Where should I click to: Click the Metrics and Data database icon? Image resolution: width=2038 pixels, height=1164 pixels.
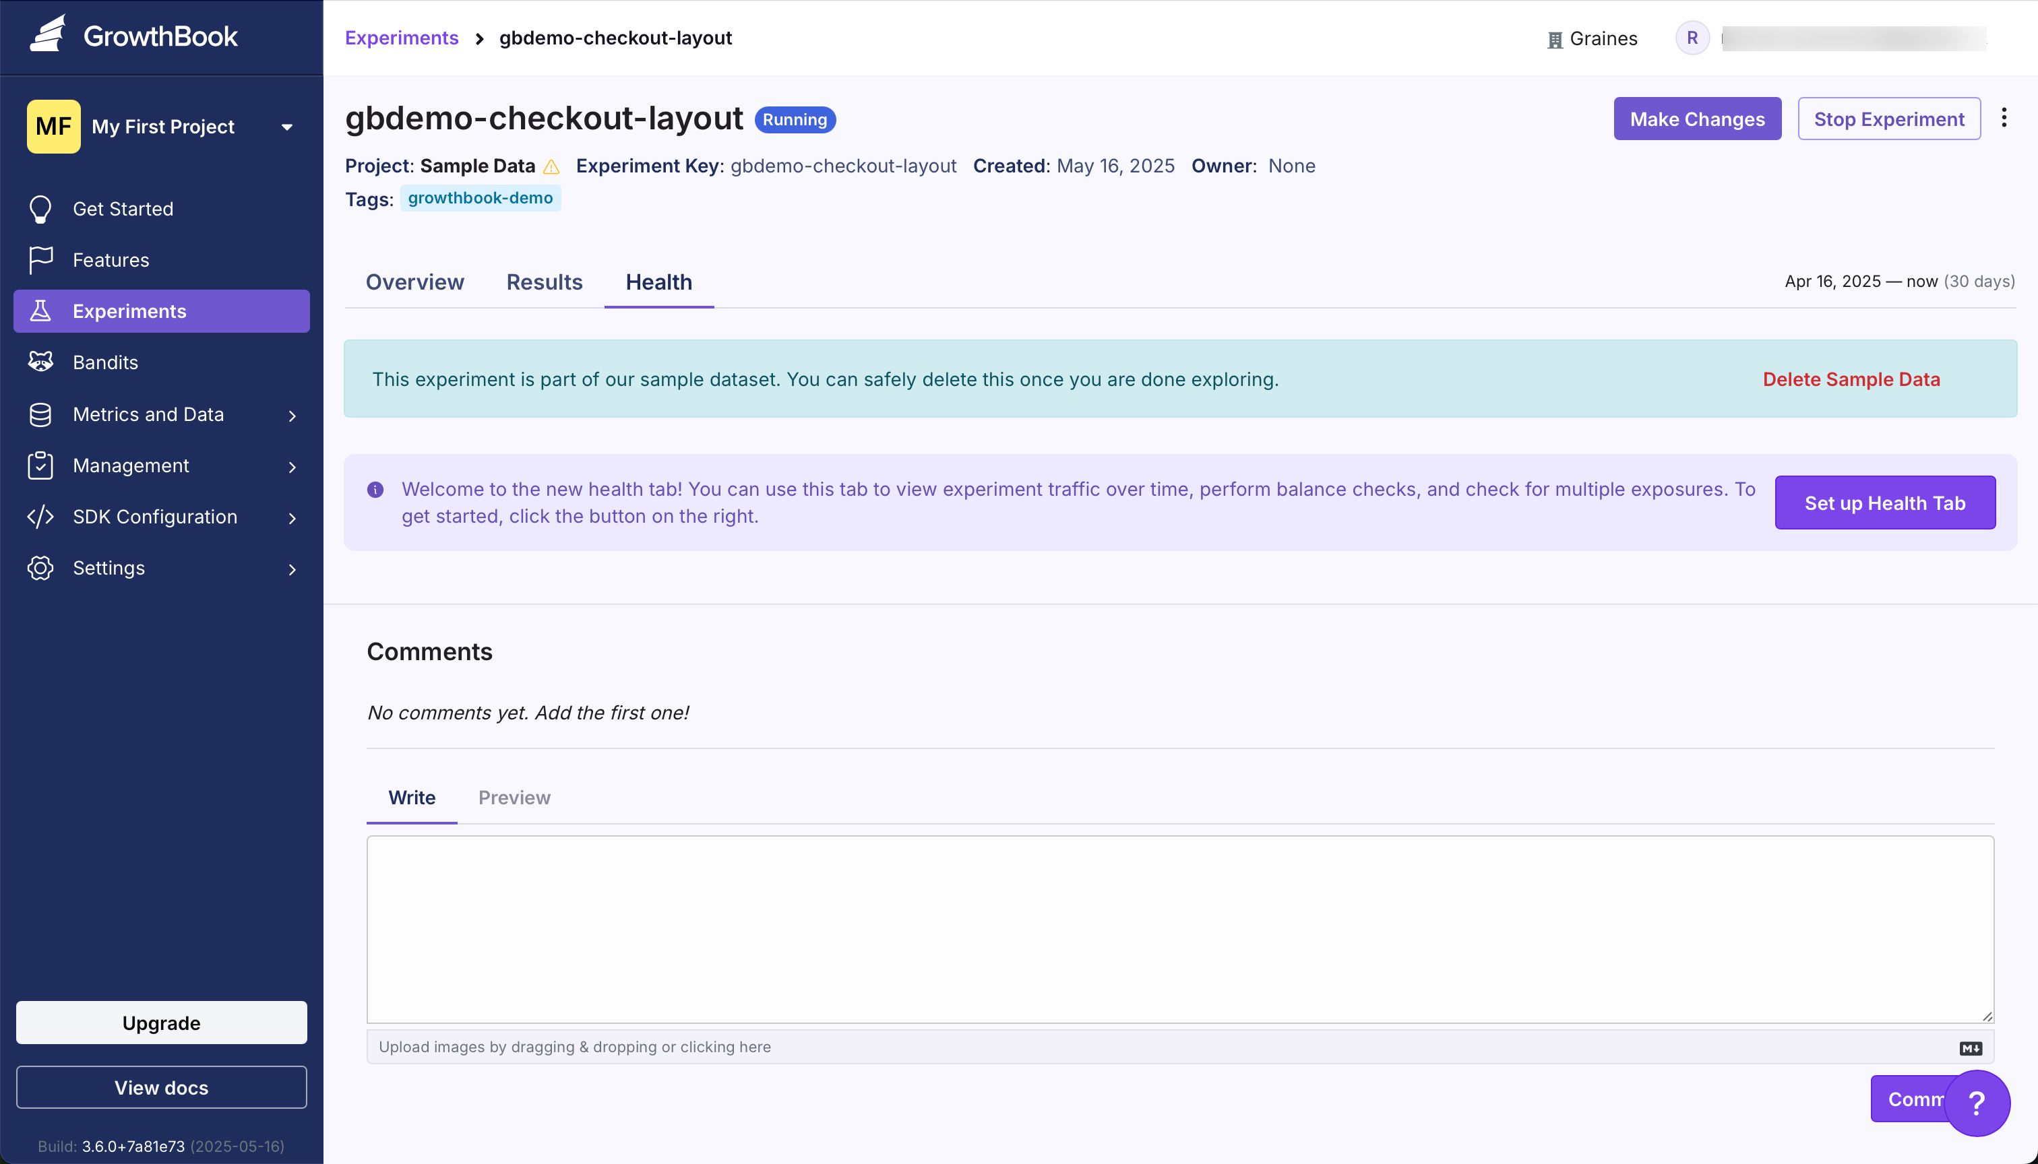[40, 414]
